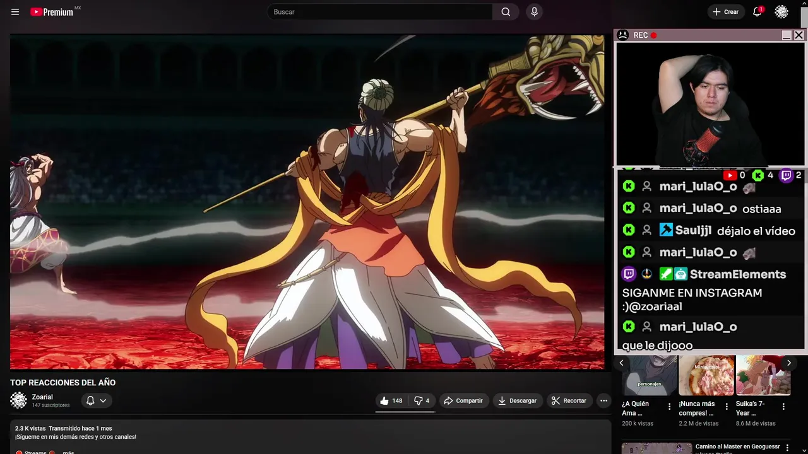808x454 pixels.
Task: Click the webcam feed in overlay
Action: tap(710, 104)
